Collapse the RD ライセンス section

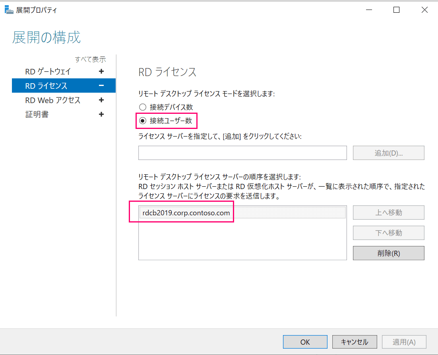(x=102, y=86)
